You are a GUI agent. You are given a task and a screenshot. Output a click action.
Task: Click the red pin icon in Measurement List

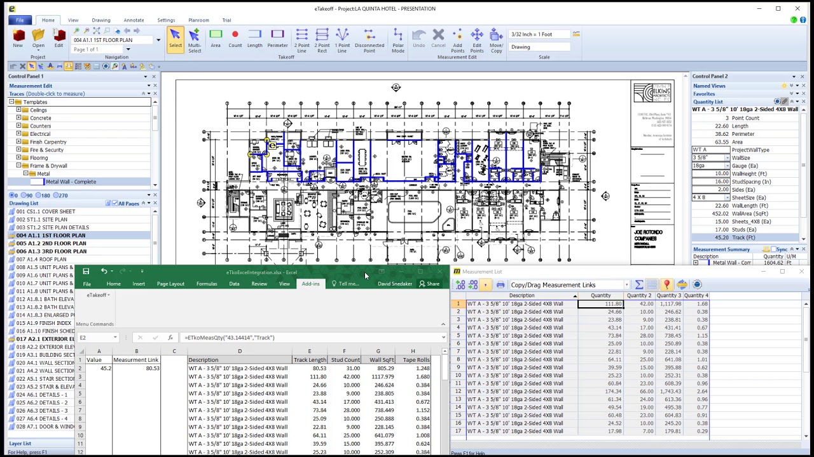point(666,285)
